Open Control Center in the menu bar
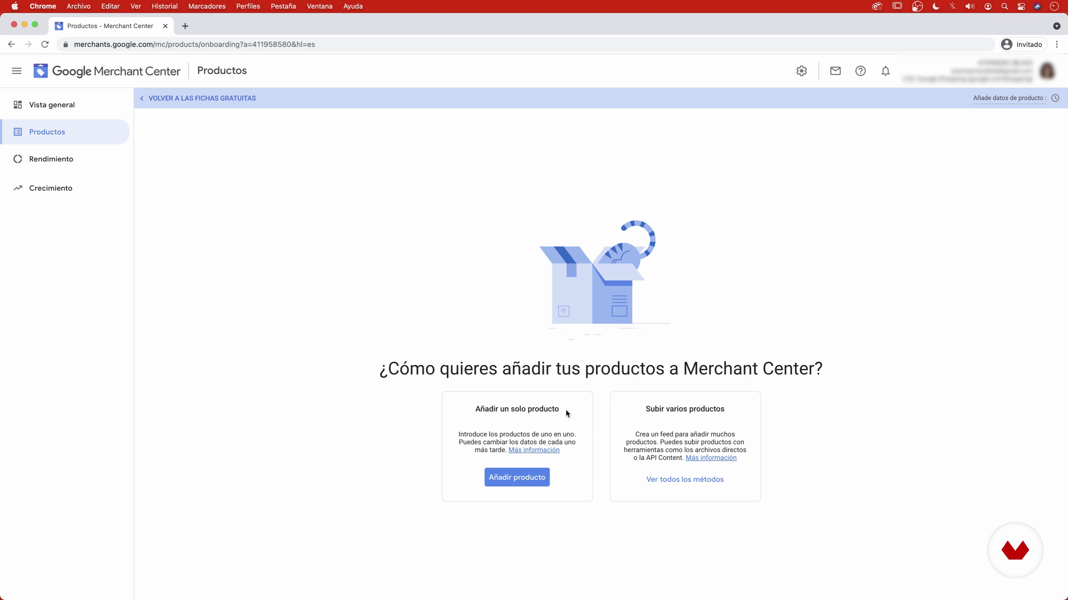The width and height of the screenshot is (1068, 600). [1021, 6]
